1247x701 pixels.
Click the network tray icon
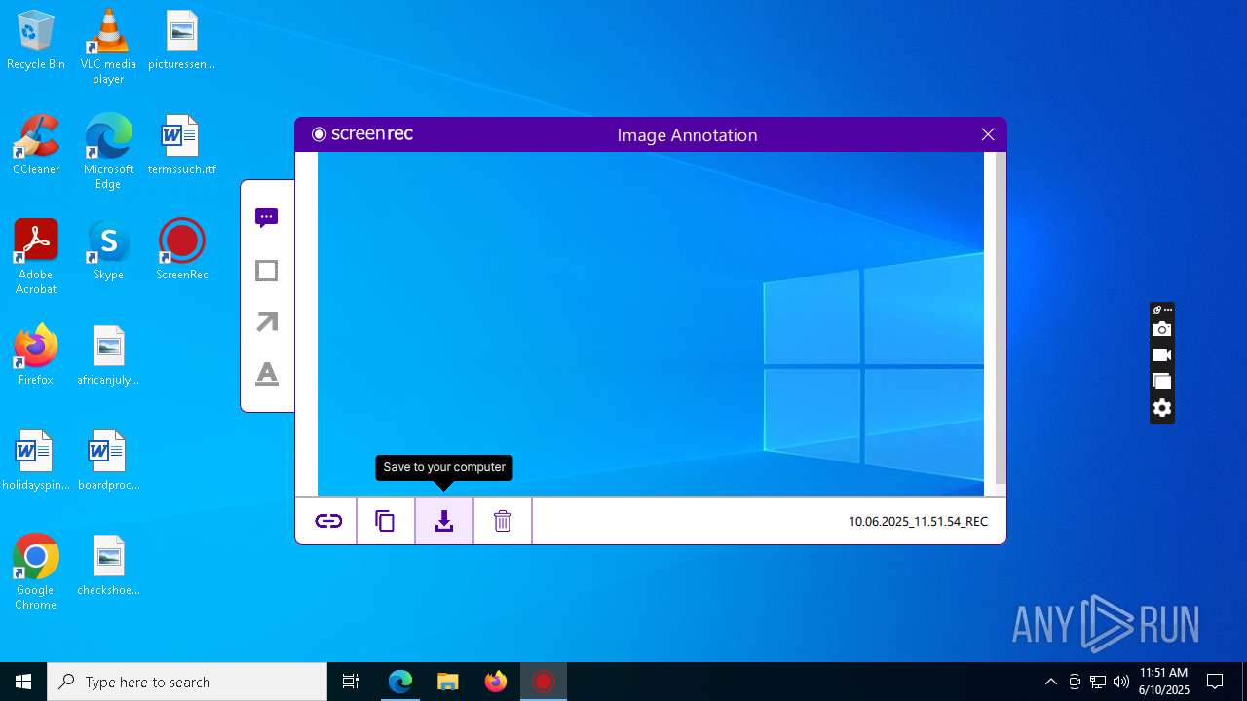click(1098, 682)
